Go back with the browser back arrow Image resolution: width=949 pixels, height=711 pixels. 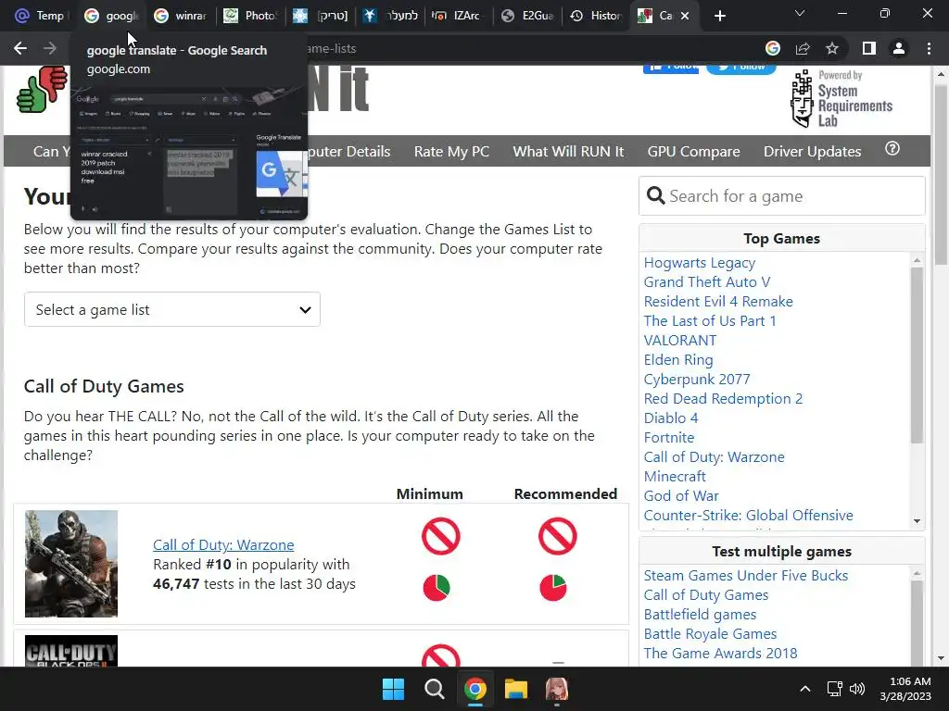tap(20, 48)
